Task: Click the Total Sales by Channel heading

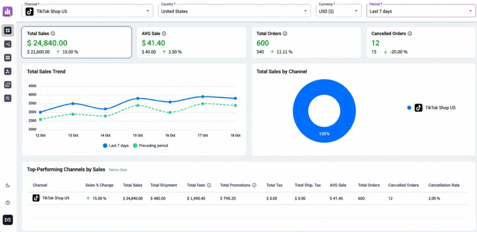Action: pos(282,72)
